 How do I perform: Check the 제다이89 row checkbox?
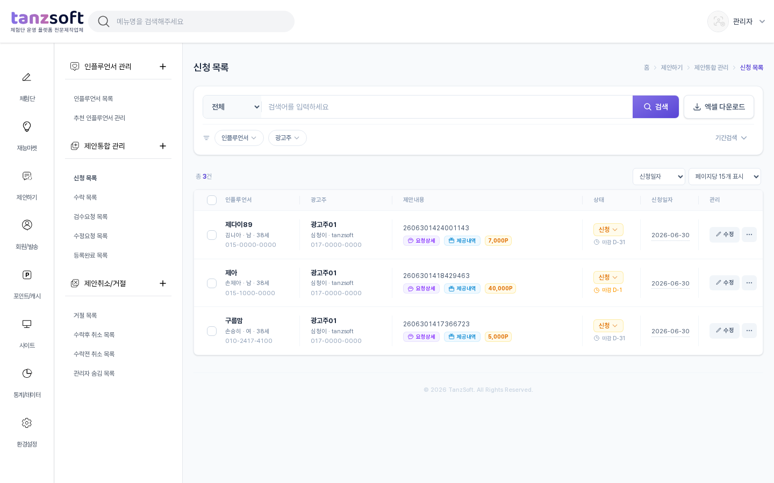pyautogui.click(x=212, y=235)
